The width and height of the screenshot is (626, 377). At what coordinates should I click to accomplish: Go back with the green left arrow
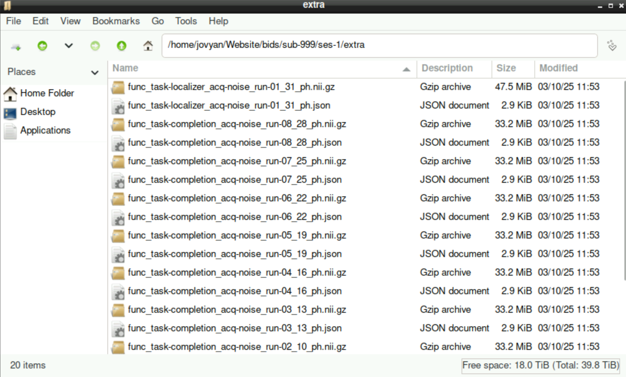tap(42, 46)
